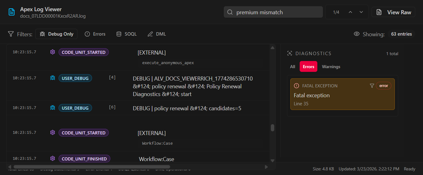Click the Ready status text
The width and height of the screenshot is (423, 175).
click(409, 169)
